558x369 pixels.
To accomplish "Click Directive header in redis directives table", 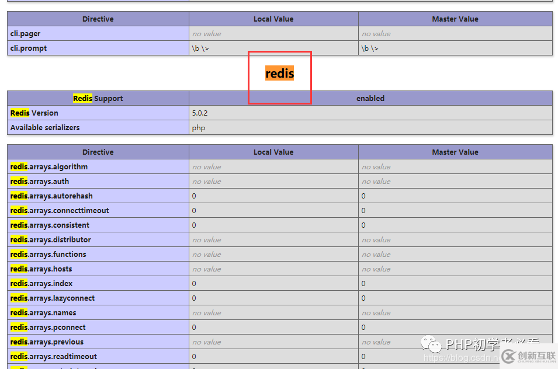I will point(98,152).
